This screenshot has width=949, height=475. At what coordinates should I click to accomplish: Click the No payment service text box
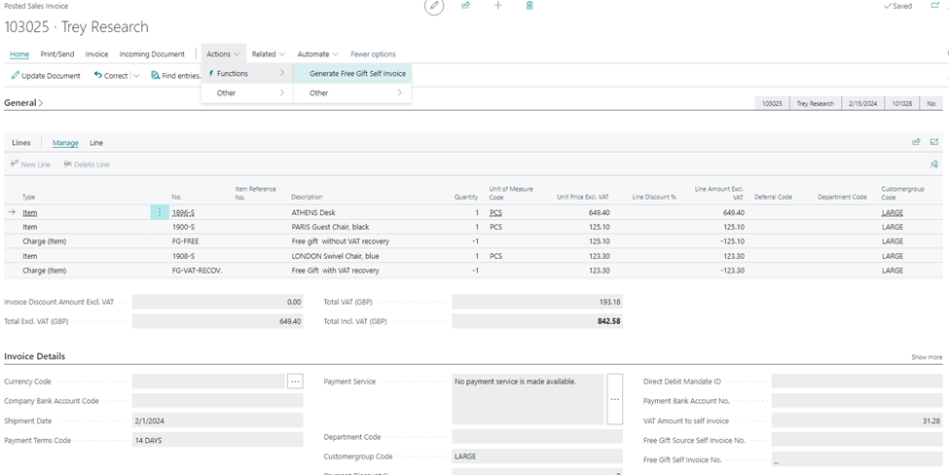click(528, 399)
